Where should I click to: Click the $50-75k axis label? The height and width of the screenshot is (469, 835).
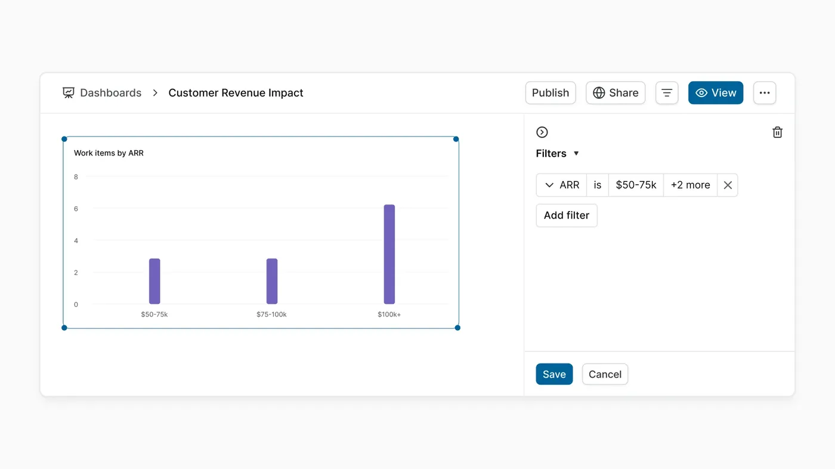click(x=154, y=314)
